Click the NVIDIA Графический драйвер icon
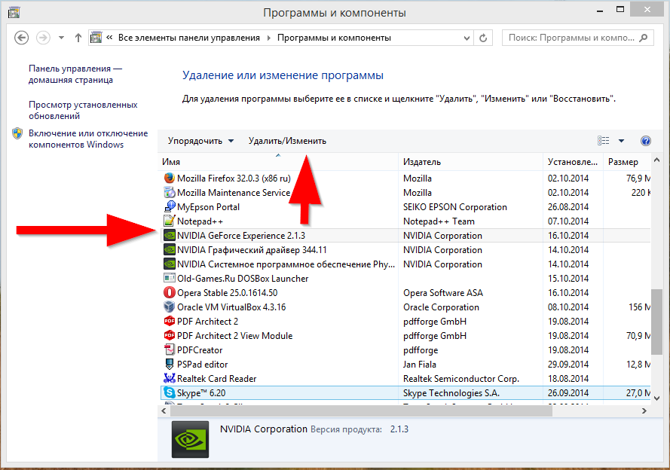 pyautogui.click(x=170, y=250)
